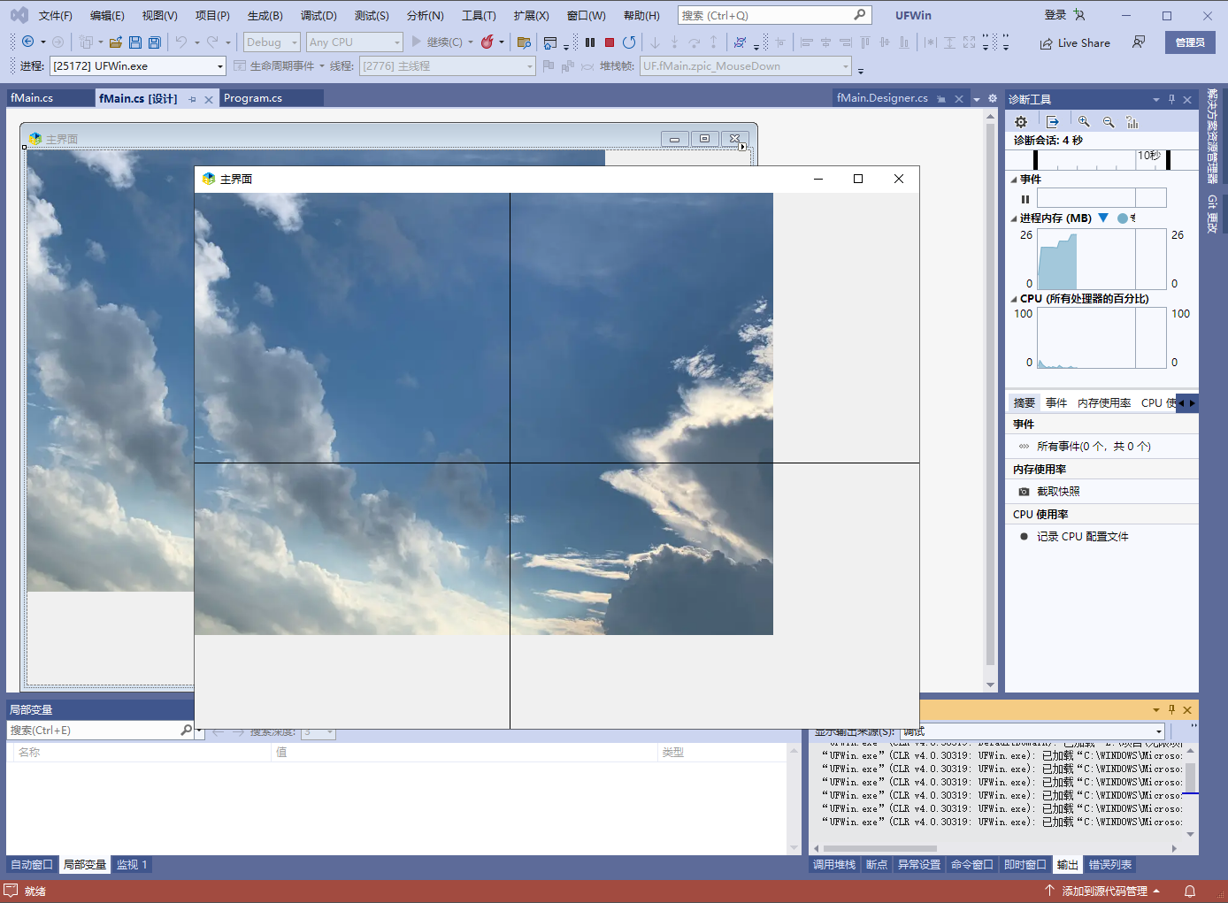
Task: Stop debugging with red square icon
Action: [610, 42]
